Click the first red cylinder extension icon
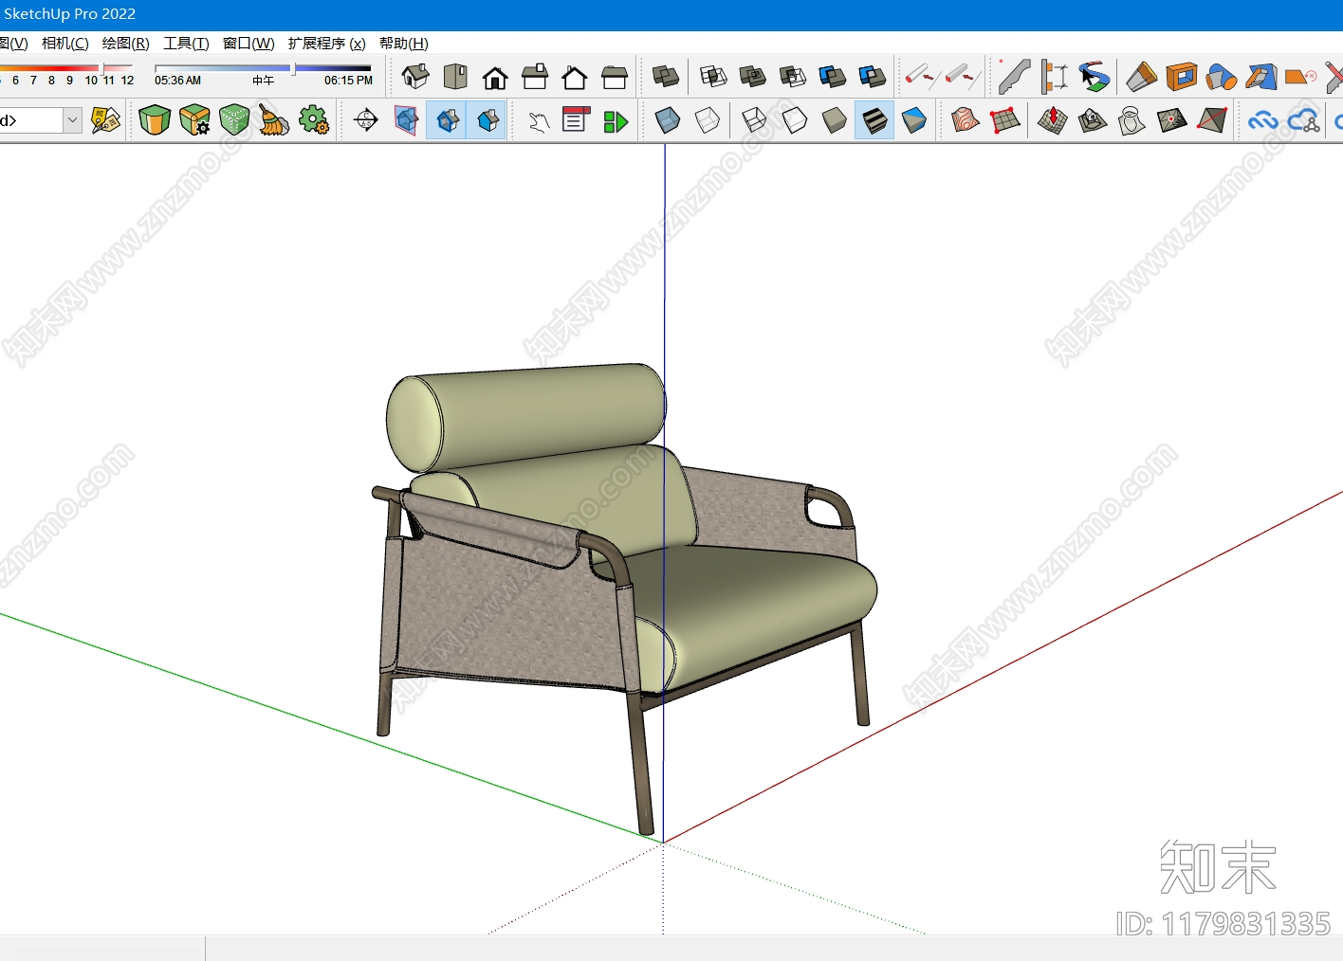This screenshot has width=1343, height=961. pos(919,76)
